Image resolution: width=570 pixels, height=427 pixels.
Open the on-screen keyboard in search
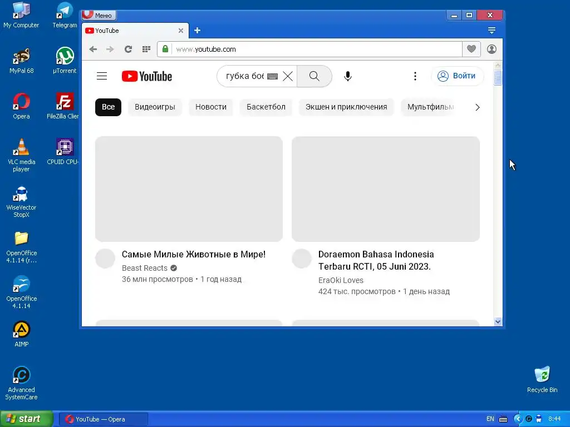coord(272,76)
